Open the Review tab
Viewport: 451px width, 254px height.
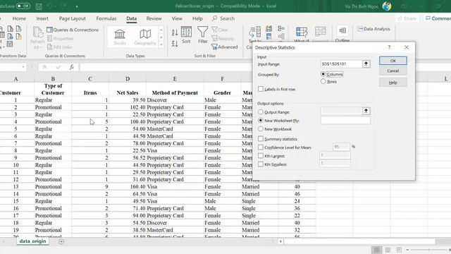coord(154,18)
